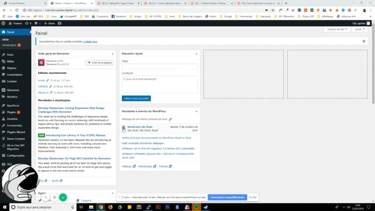
Task: Collapse Visão geral do Elementor panel
Action: (112, 54)
